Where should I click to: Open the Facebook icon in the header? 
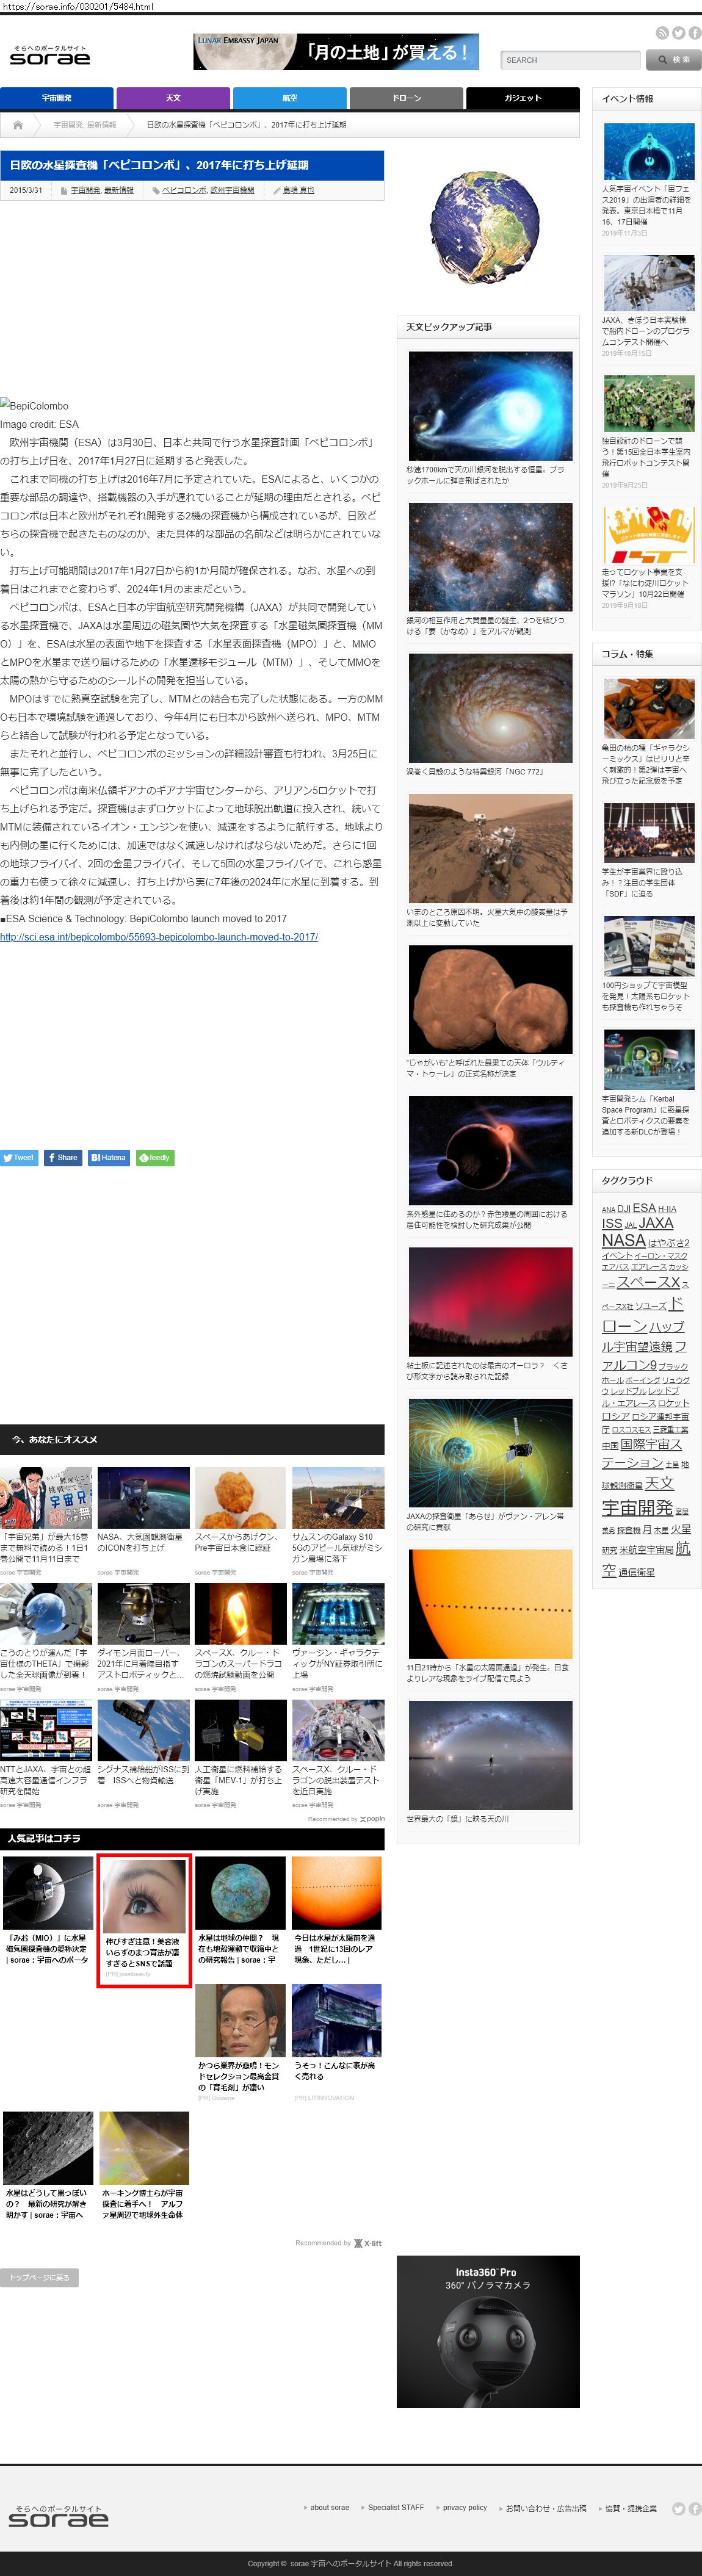pos(694,33)
